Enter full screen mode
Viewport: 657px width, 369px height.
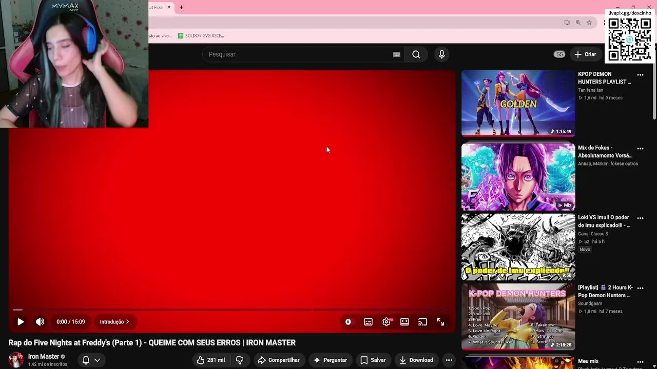point(440,322)
